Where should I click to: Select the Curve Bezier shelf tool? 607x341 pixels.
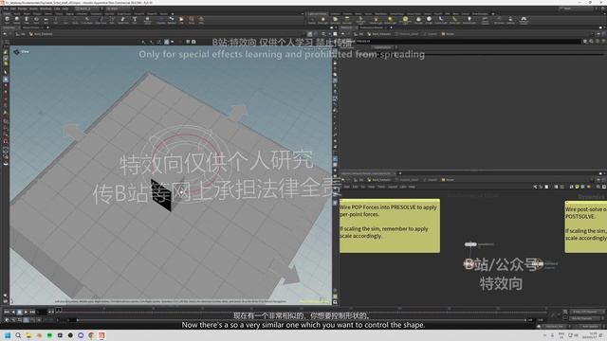[x=87, y=20]
